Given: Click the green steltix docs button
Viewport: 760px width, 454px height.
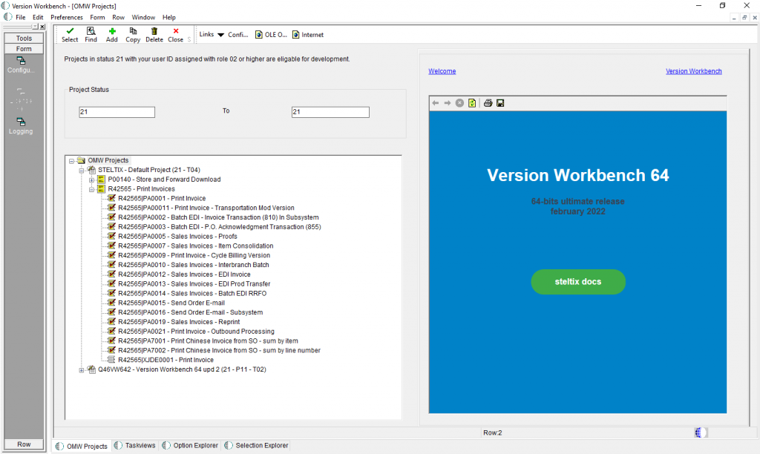Looking at the screenshot, I should (578, 282).
